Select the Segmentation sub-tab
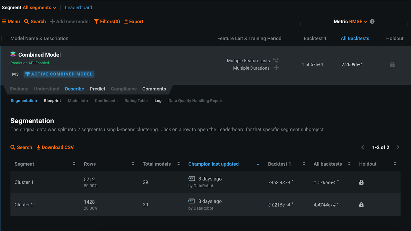The image size is (411, 231). click(24, 101)
